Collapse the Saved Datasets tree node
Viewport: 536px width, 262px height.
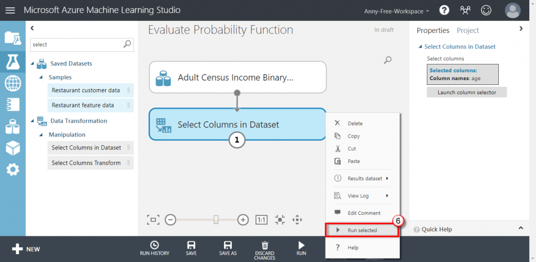pos(32,64)
